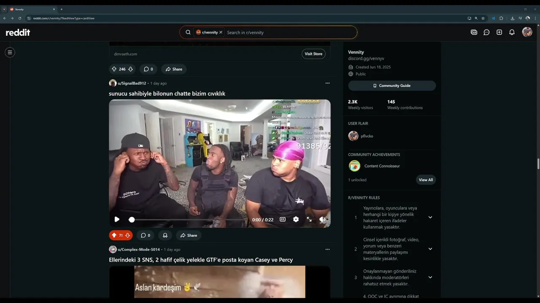Upvote the 246-point promoted post
The width and height of the screenshot is (540, 303).
coord(114,69)
